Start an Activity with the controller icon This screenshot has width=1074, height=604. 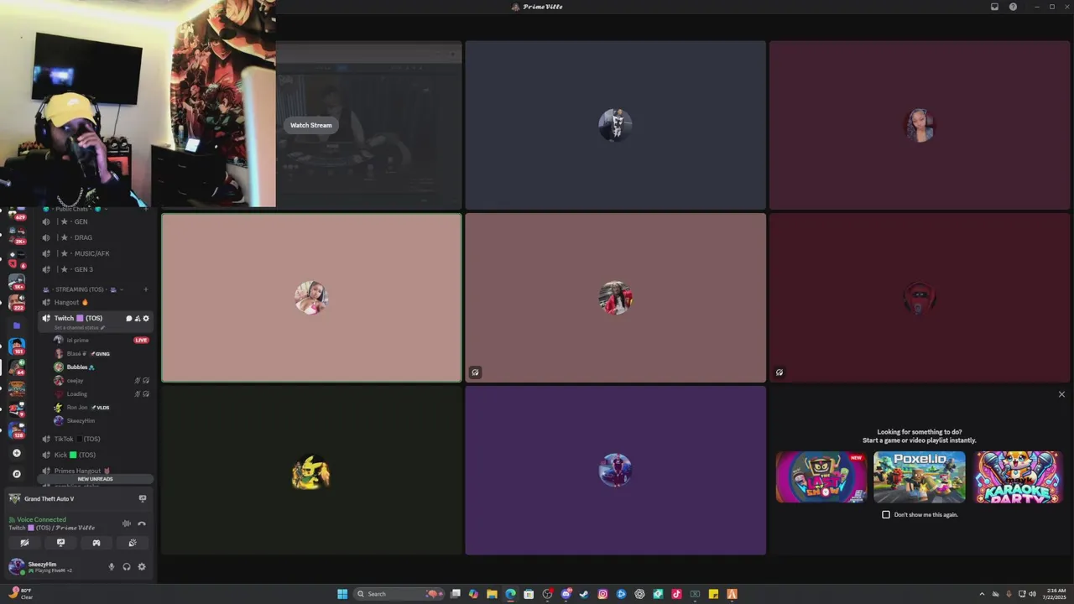coord(96,543)
